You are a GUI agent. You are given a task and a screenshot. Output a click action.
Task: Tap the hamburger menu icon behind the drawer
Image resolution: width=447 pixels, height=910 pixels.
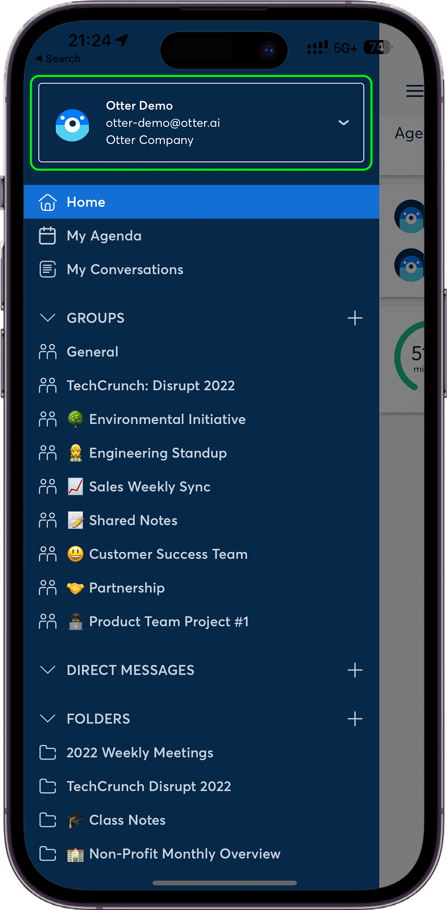coord(415,91)
